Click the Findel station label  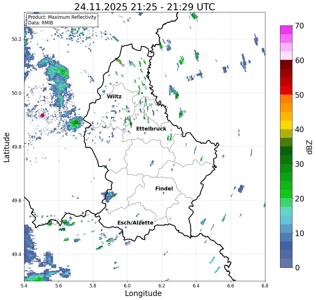pyautogui.click(x=164, y=189)
